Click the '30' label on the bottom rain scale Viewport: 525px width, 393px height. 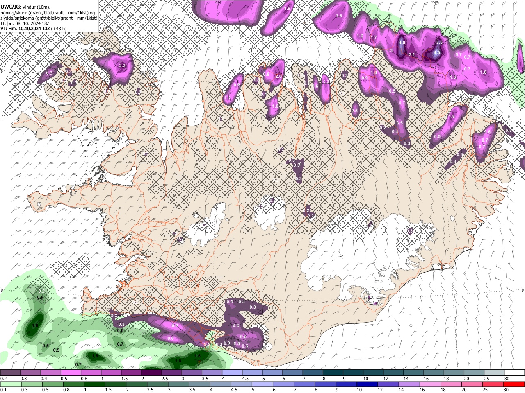507,390
